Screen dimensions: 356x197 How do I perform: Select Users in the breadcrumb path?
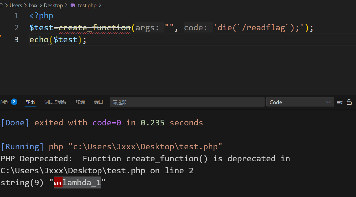pos(16,6)
